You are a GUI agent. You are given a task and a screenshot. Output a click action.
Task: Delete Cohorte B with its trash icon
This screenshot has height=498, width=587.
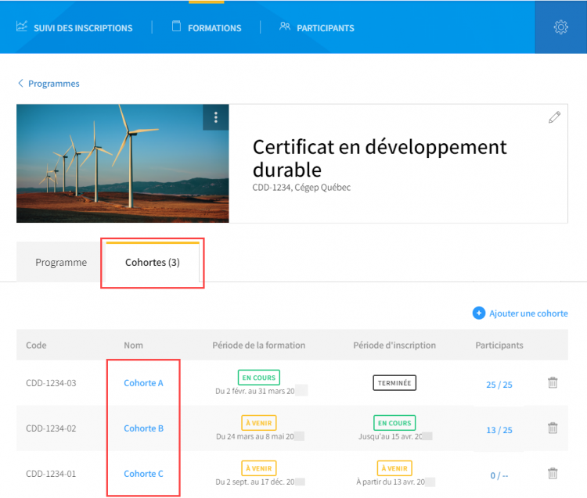coord(553,428)
